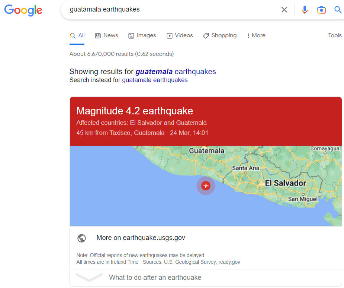Screen dimensions: 344x288
Task: Expand What to do after an earthquake
Action: [155, 278]
